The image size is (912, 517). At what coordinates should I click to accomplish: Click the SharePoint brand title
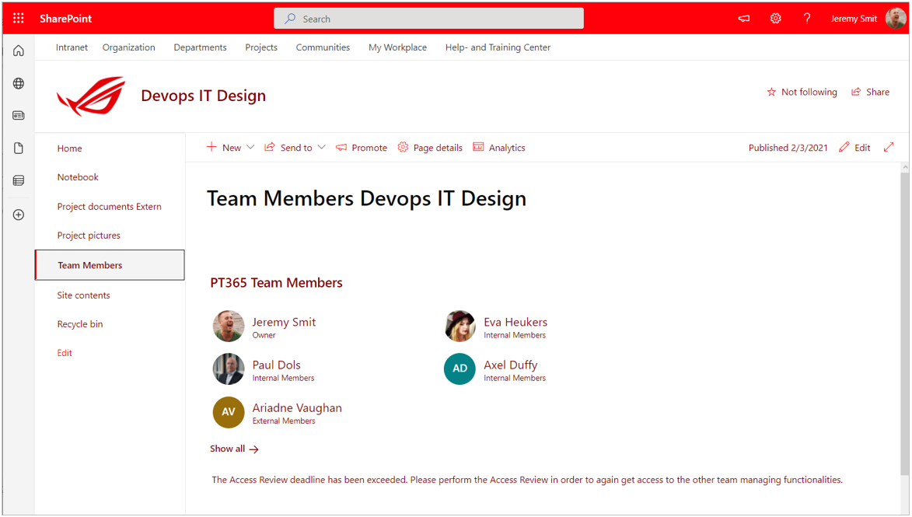(66, 19)
